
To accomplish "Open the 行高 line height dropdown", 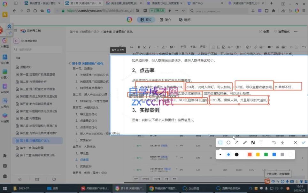I will point(203,47).
